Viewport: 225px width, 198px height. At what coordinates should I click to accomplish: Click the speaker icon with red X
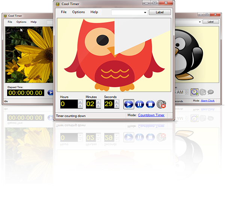click(161, 104)
